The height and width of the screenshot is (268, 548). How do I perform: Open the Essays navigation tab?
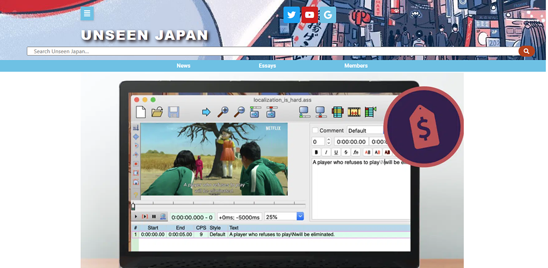(268, 66)
